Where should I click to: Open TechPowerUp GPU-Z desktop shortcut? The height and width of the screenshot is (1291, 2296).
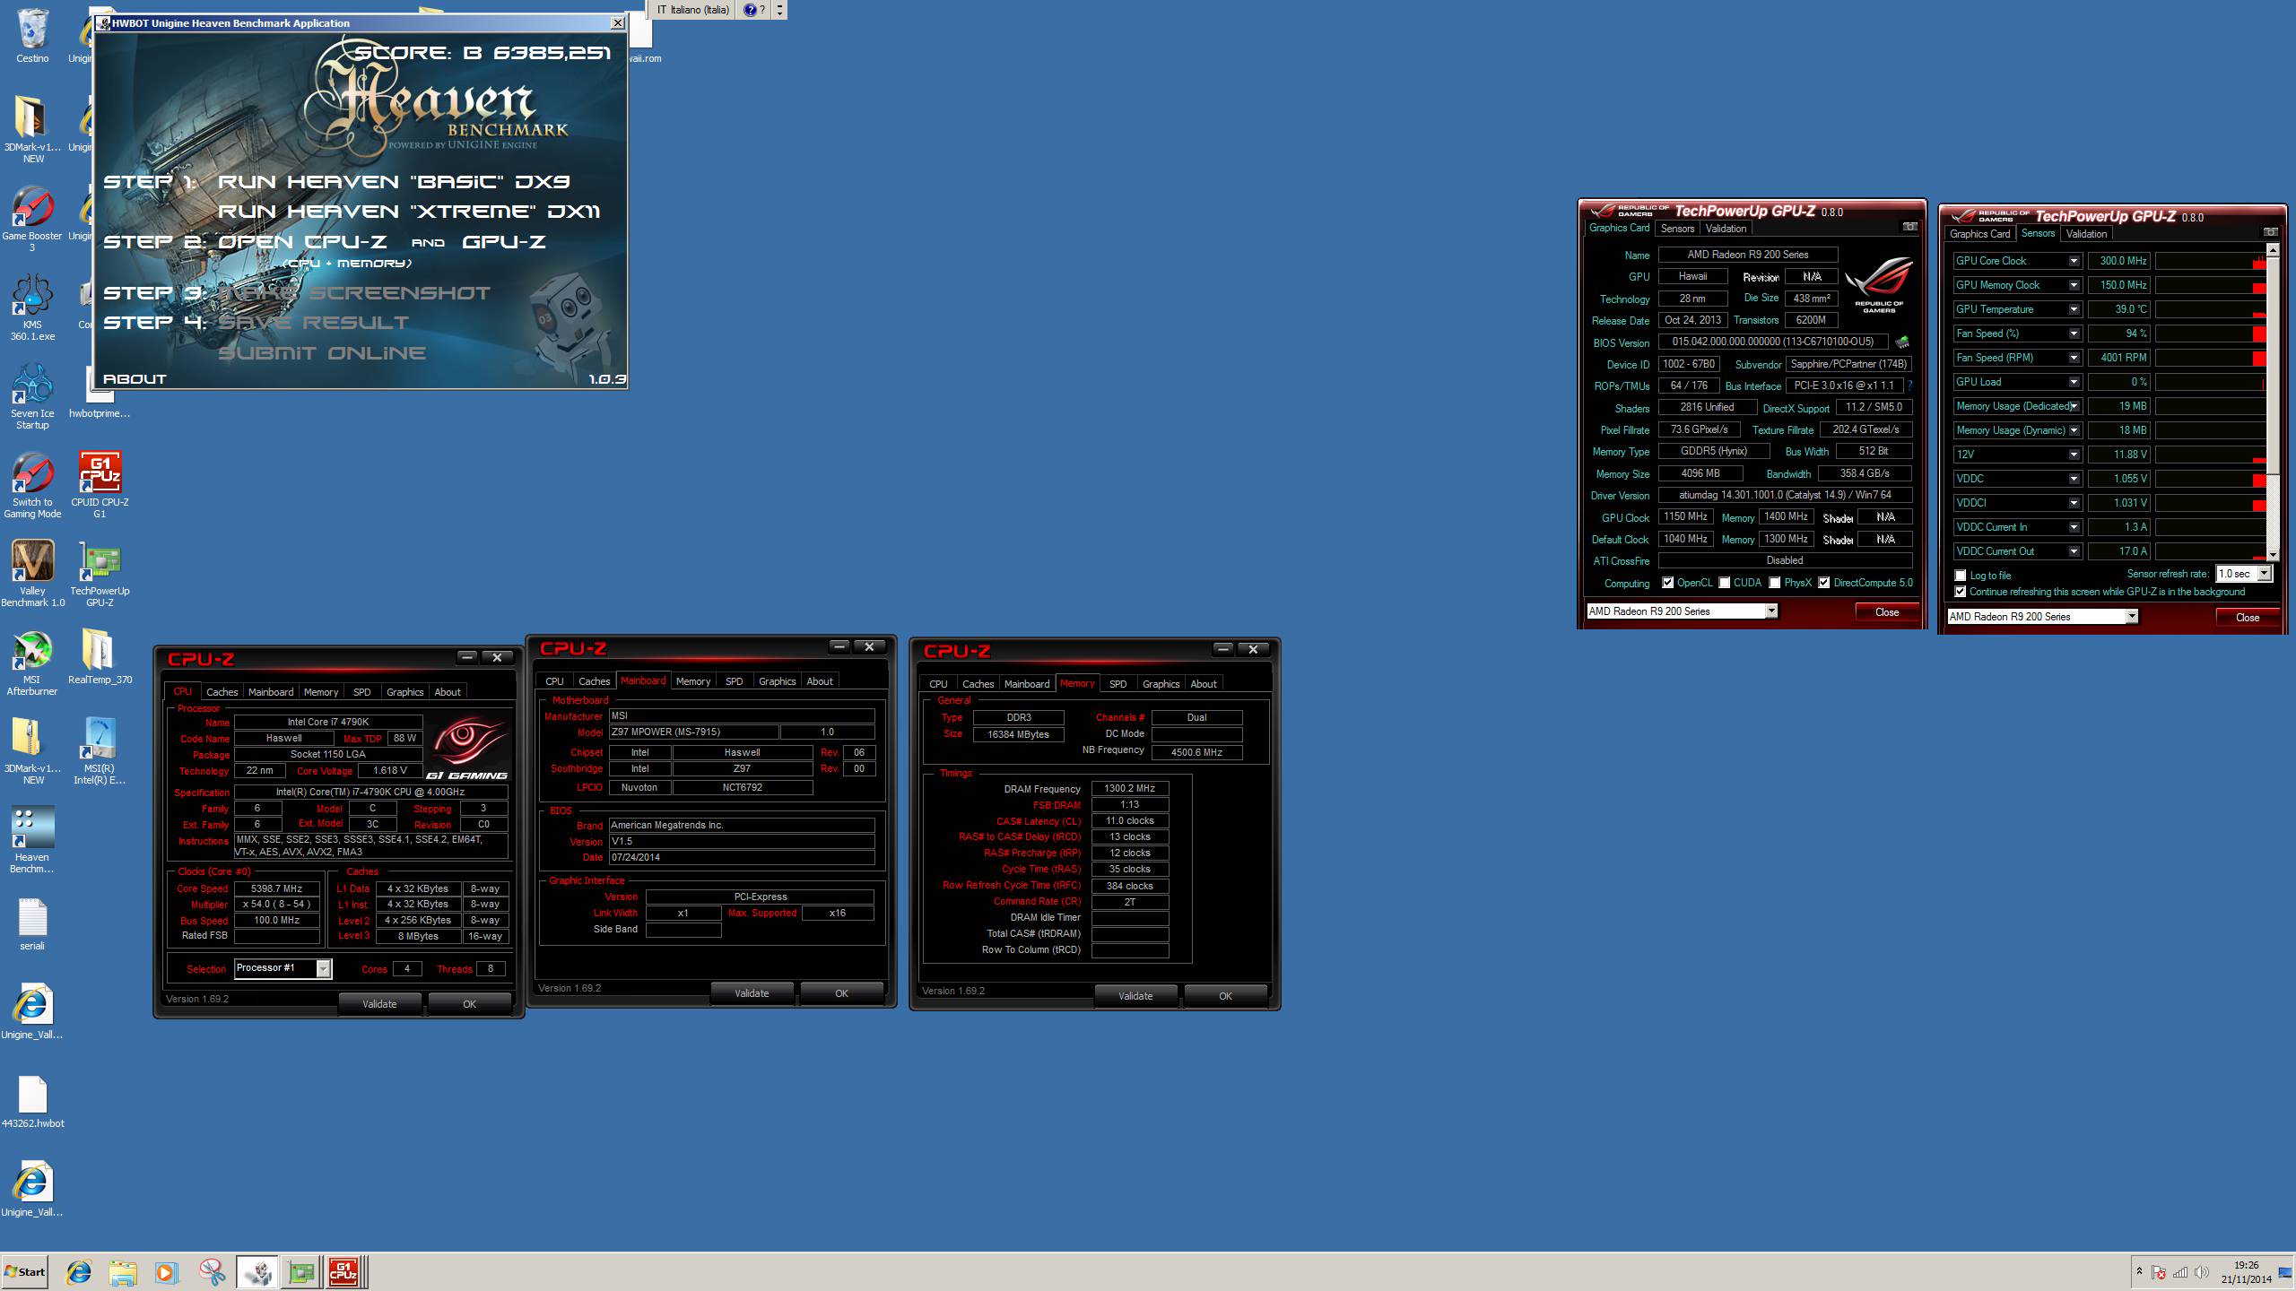click(100, 574)
